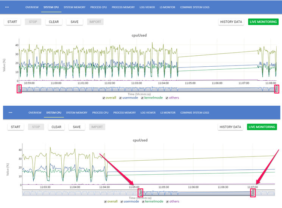Toggle overall checkbox in lower chart legend
This screenshot has width=282, height=208.
pos(105,202)
